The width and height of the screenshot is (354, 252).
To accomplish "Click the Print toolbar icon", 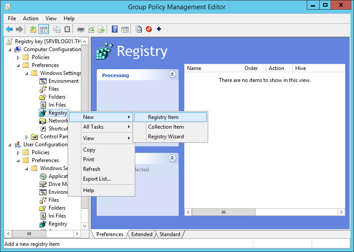I will (x=81, y=30).
